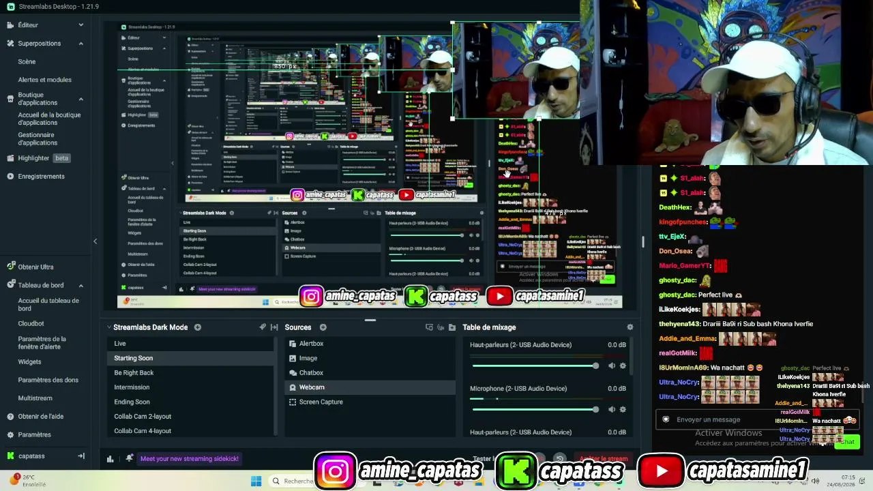Open the Éditeur section icon in sidebar

pyautogui.click(x=10, y=25)
